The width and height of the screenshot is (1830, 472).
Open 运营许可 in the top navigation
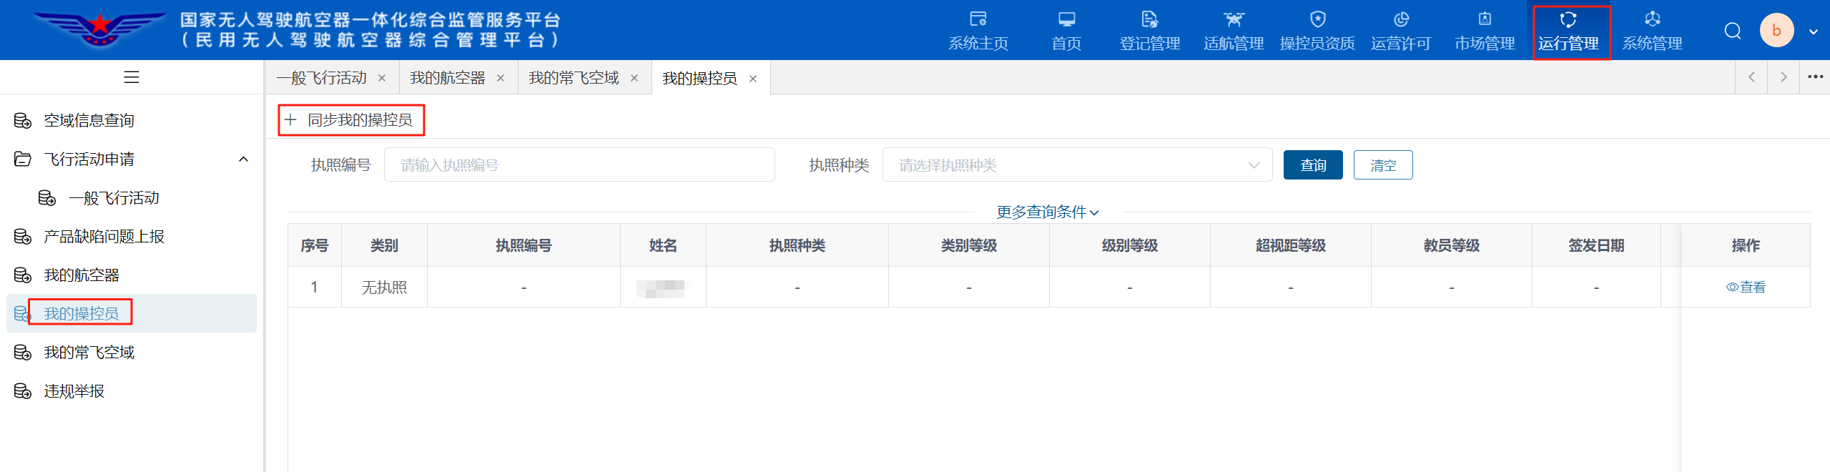click(x=1401, y=31)
